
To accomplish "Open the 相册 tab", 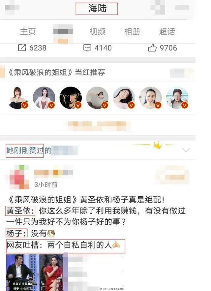I will pyautogui.click(x=132, y=31).
